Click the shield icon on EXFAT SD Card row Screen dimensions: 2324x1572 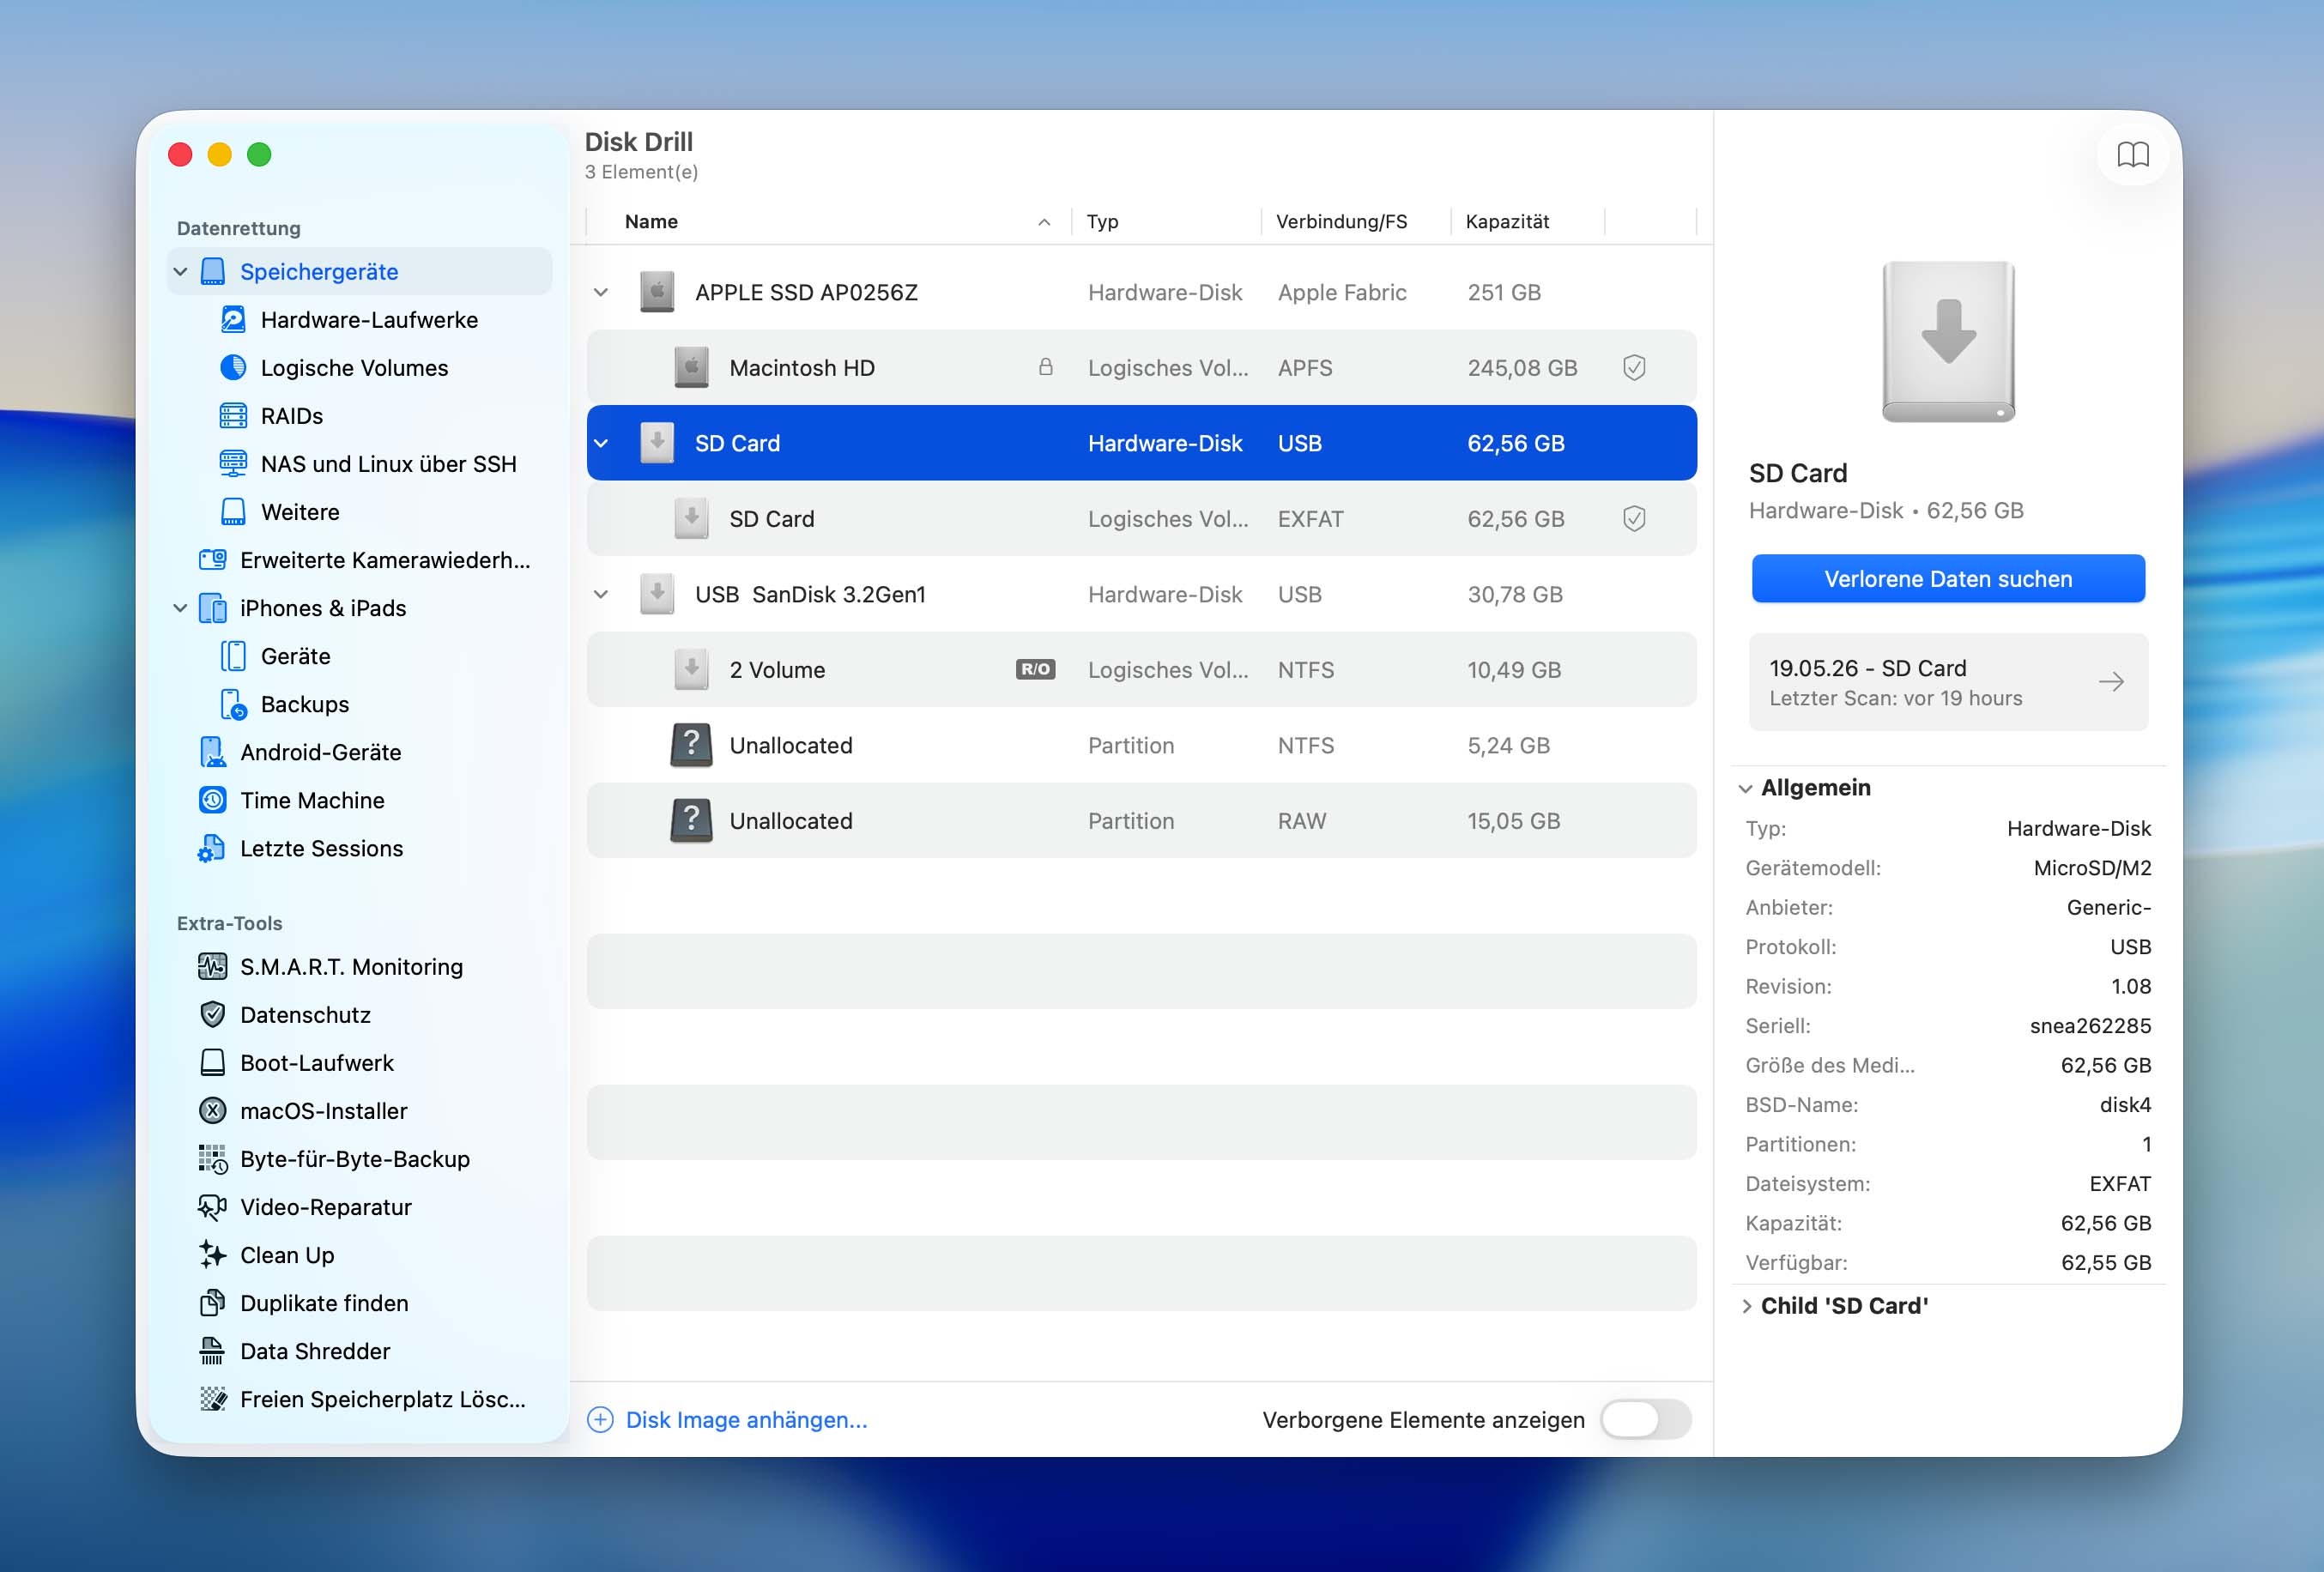[1634, 519]
